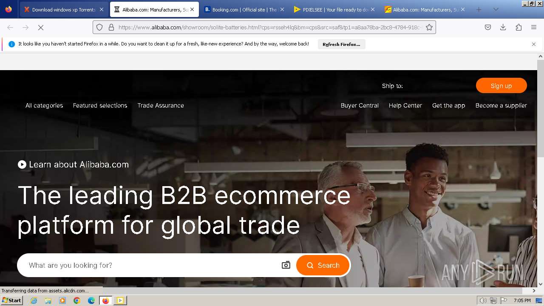Click the Transferring data status text
544x306 pixels.
(45, 291)
